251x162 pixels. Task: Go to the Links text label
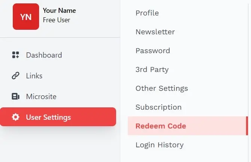pyautogui.click(x=34, y=76)
